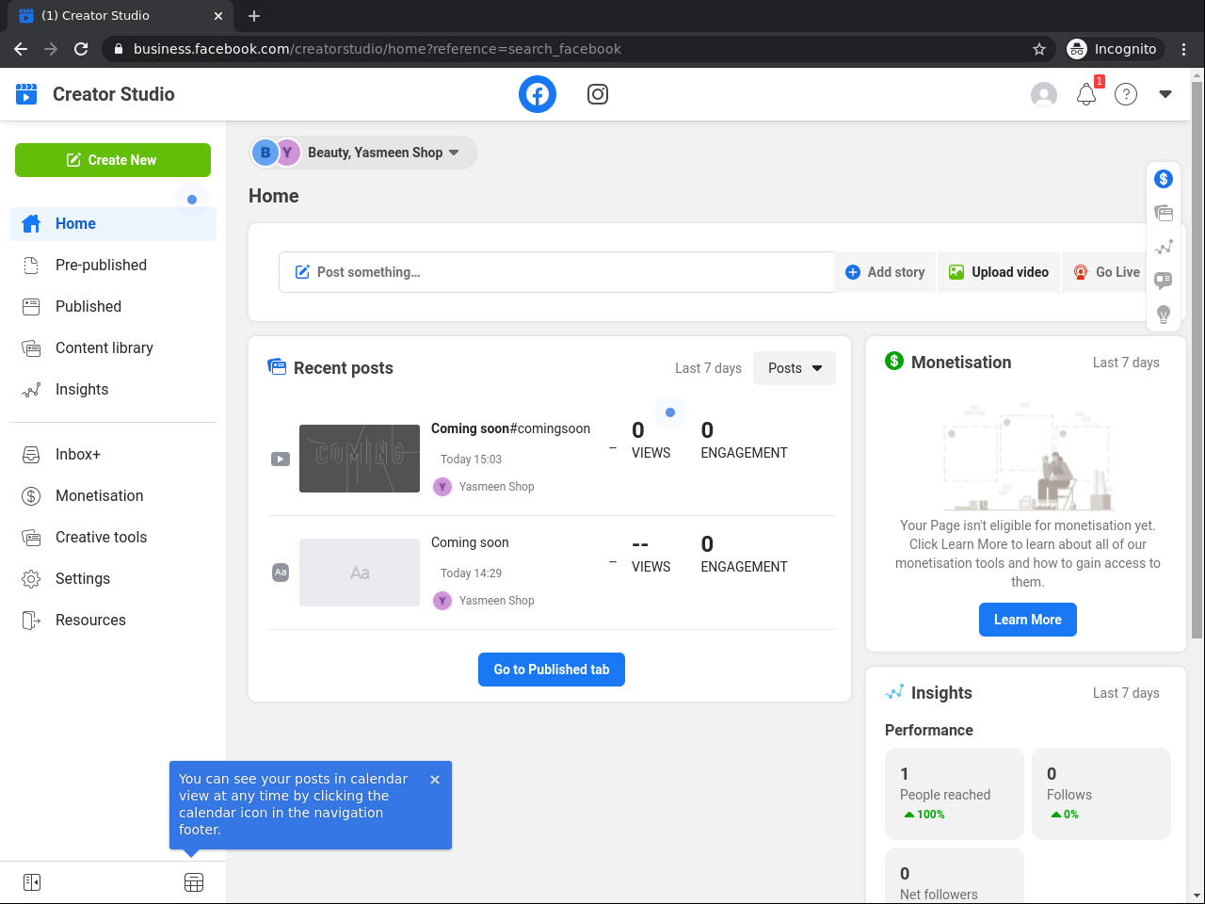The width and height of the screenshot is (1205, 904).
Task: Open Monetisation in the left sidebar
Action: [113, 495]
